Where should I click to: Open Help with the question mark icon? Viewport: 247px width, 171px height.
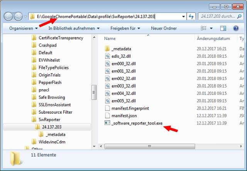coord(236,28)
